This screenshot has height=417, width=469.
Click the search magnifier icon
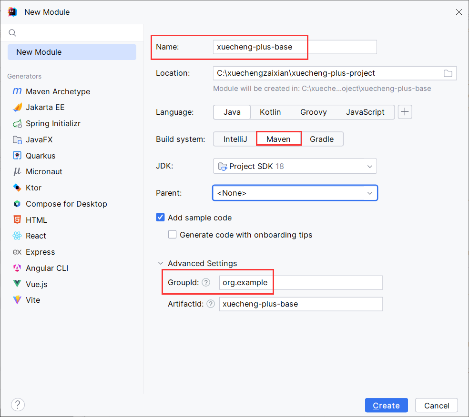12,33
